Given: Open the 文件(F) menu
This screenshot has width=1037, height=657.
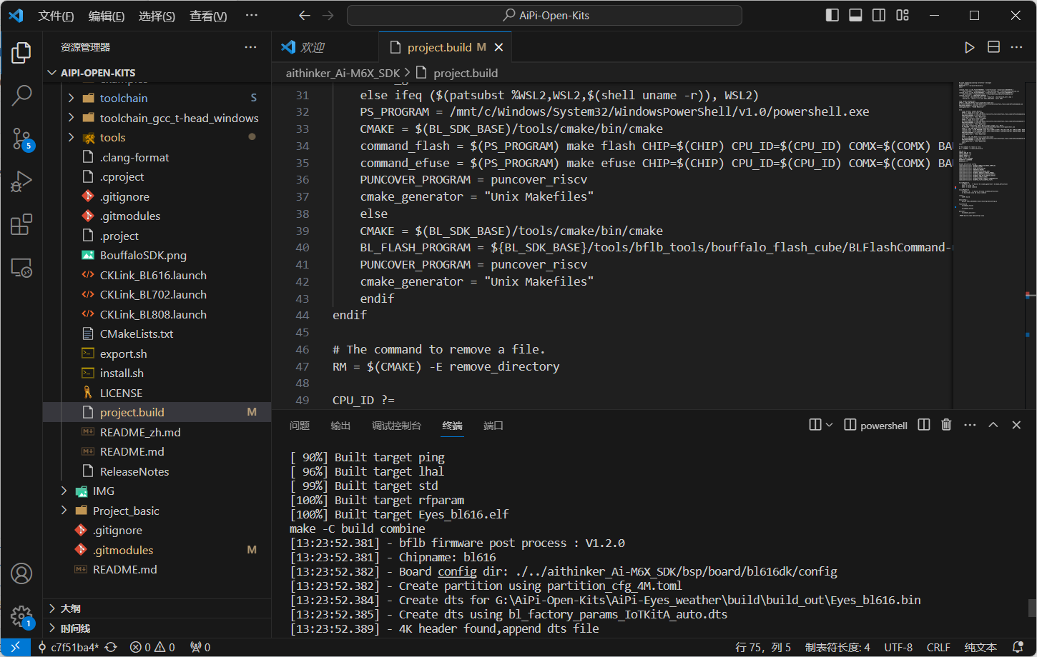Looking at the screenshot, I should [x=56, y=16].
